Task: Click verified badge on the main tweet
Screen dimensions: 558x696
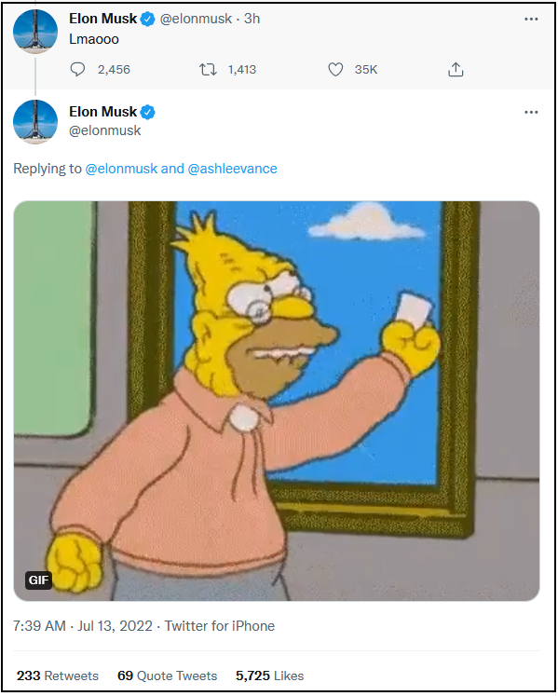Action: click(148, 113)
